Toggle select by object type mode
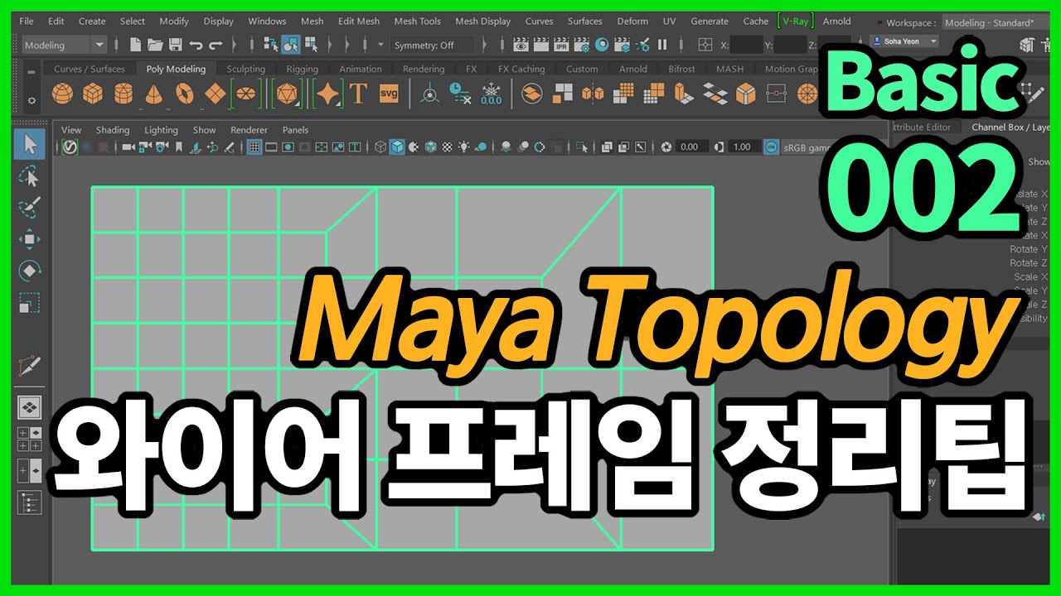 tap(291, 45)
